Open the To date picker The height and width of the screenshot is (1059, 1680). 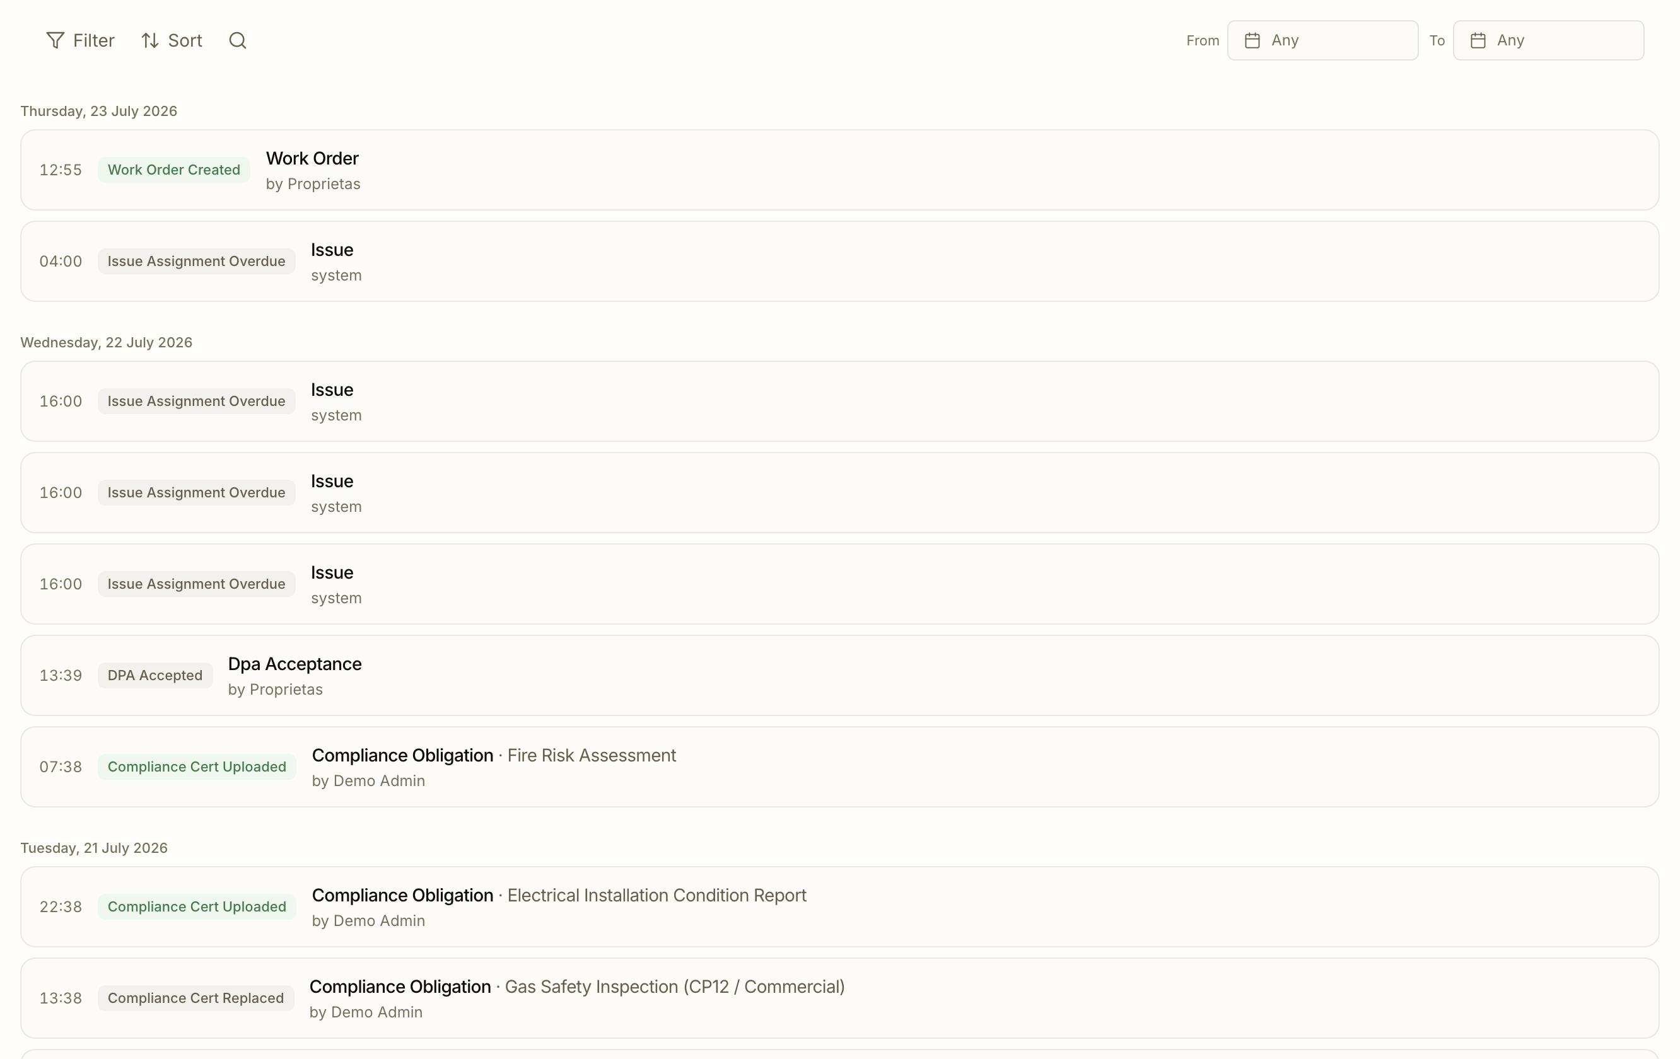tap(1548, 40)
